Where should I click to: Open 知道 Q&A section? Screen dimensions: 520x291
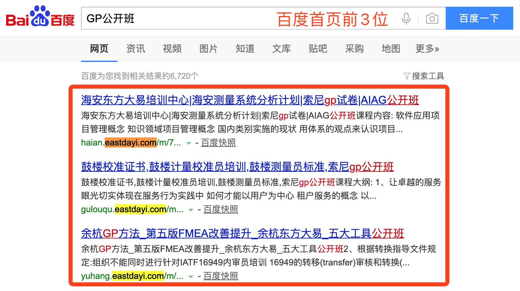(x=245, y=49)
